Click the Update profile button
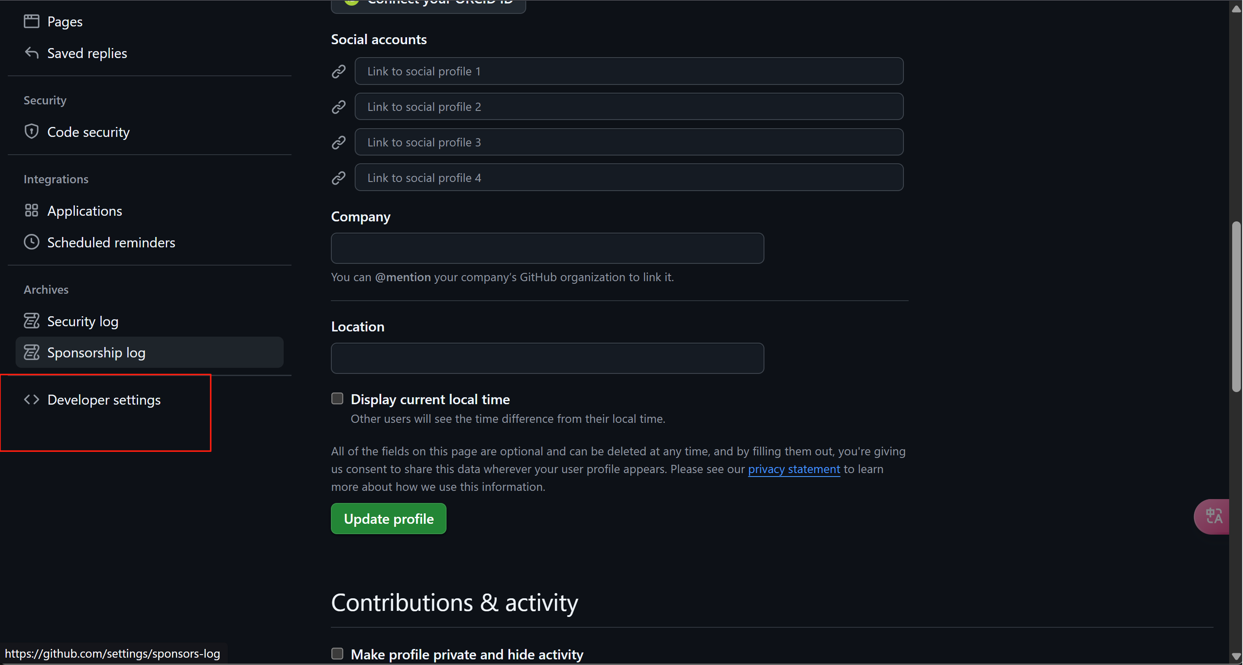This screenshot has width=1243, height=665. point(388,518)
